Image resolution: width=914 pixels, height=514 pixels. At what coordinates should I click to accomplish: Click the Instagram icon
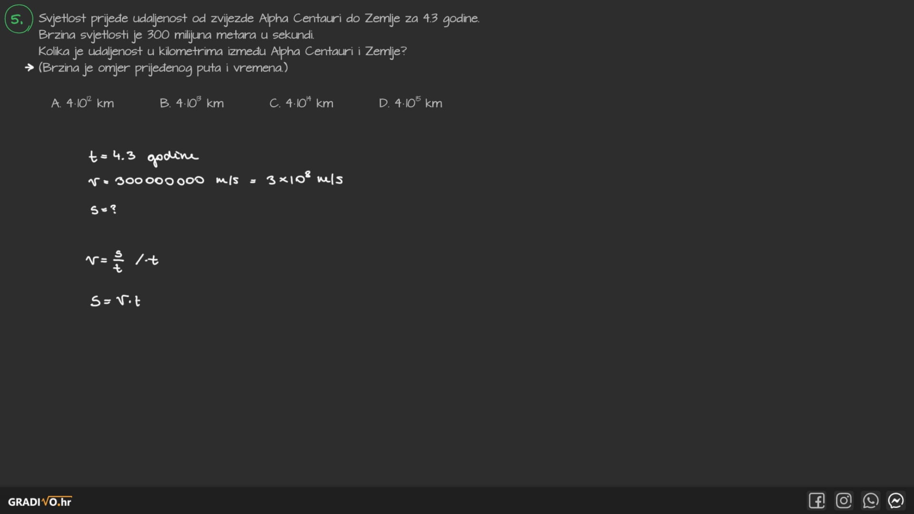coord(844,501)
